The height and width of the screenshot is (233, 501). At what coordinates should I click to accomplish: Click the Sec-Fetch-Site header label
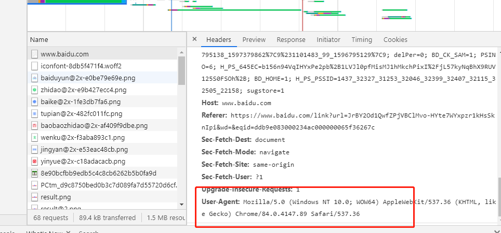(226, 165)
